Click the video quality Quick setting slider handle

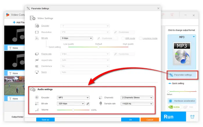pos(98,47)
